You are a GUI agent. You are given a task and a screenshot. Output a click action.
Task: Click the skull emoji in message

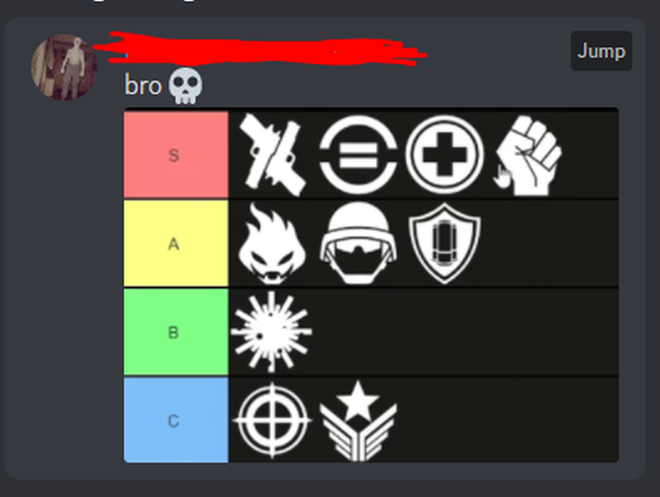185,86
